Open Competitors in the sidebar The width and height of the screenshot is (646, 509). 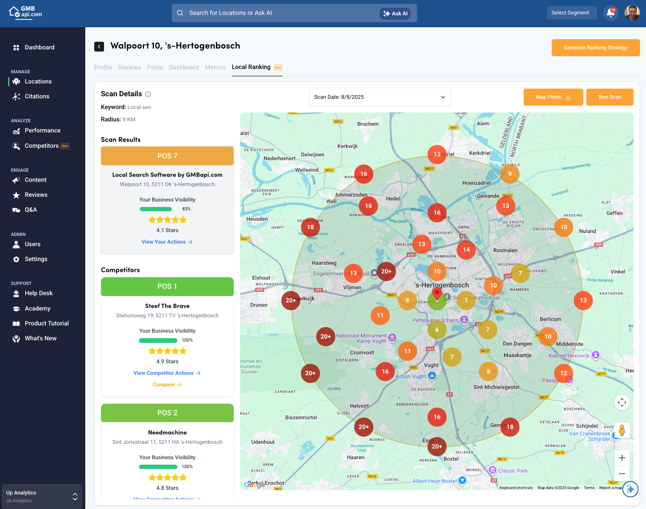[x=41, y=146]
